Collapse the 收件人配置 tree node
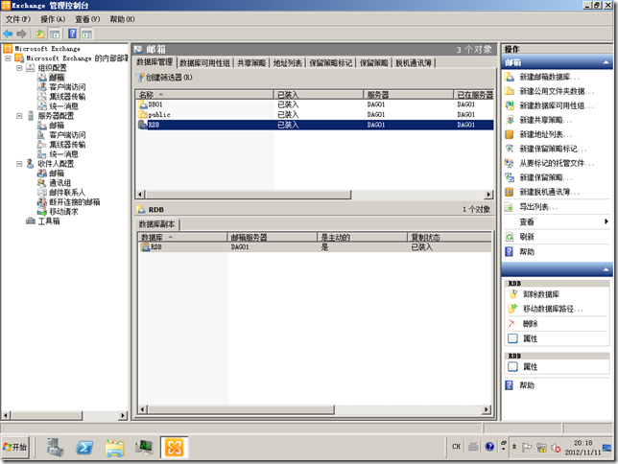The image size is (618, 464). point(19,164)
